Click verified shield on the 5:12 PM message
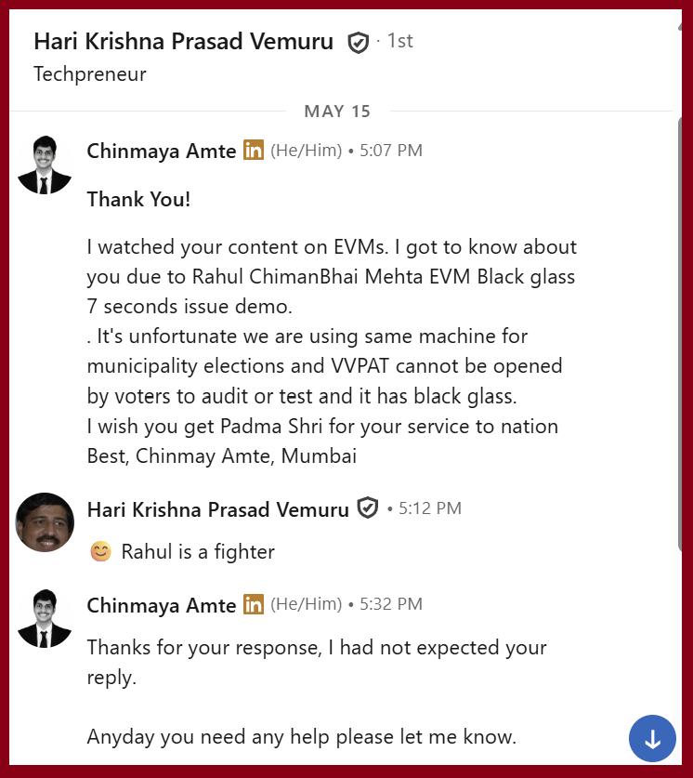This screenshot has height=778, width=693. pyautogui.click(x=368, y=508)
